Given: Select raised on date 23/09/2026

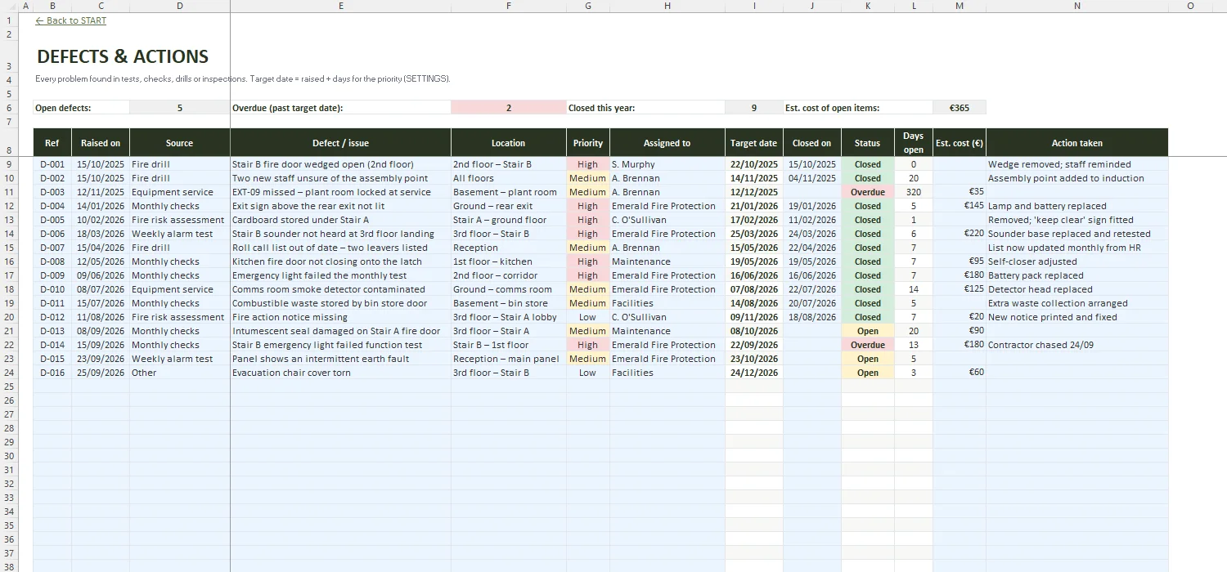Looking at the screenshot, I should [x=101, y=359].
